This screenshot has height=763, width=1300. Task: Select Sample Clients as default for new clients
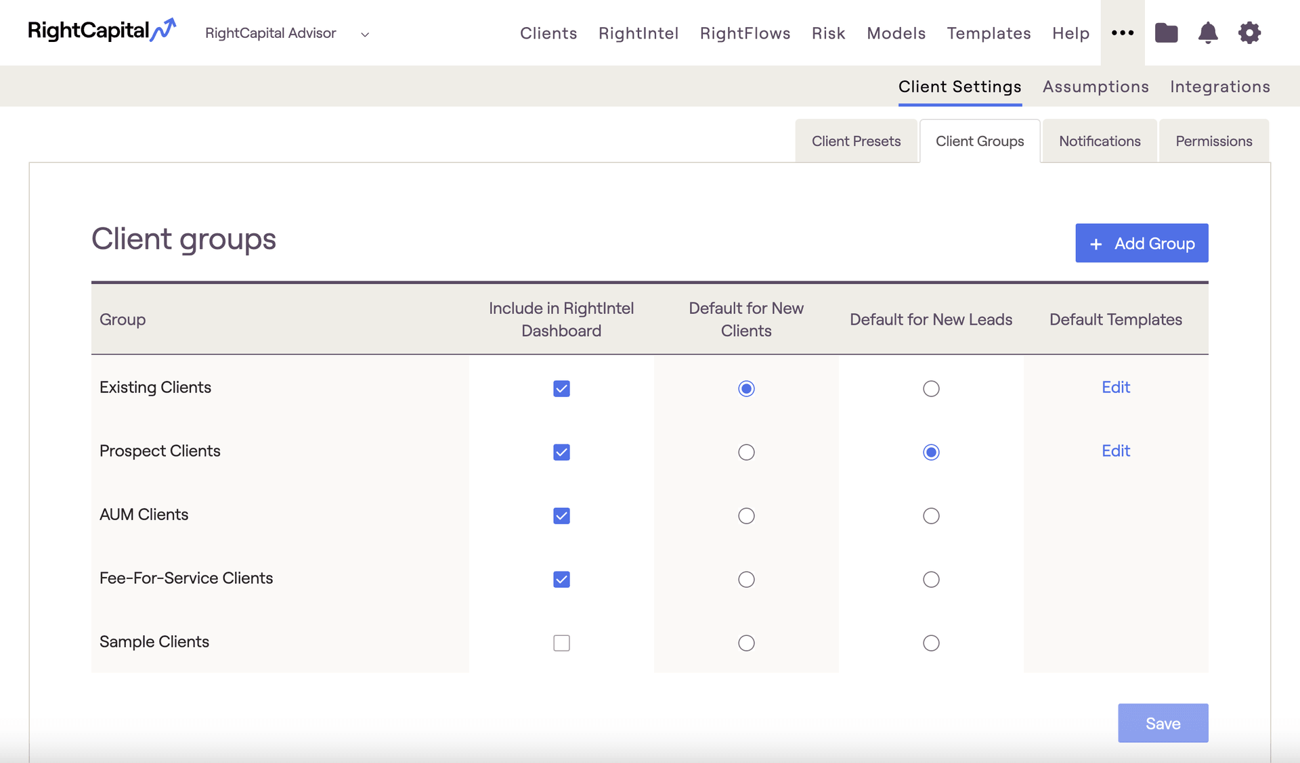coord(746,643)
